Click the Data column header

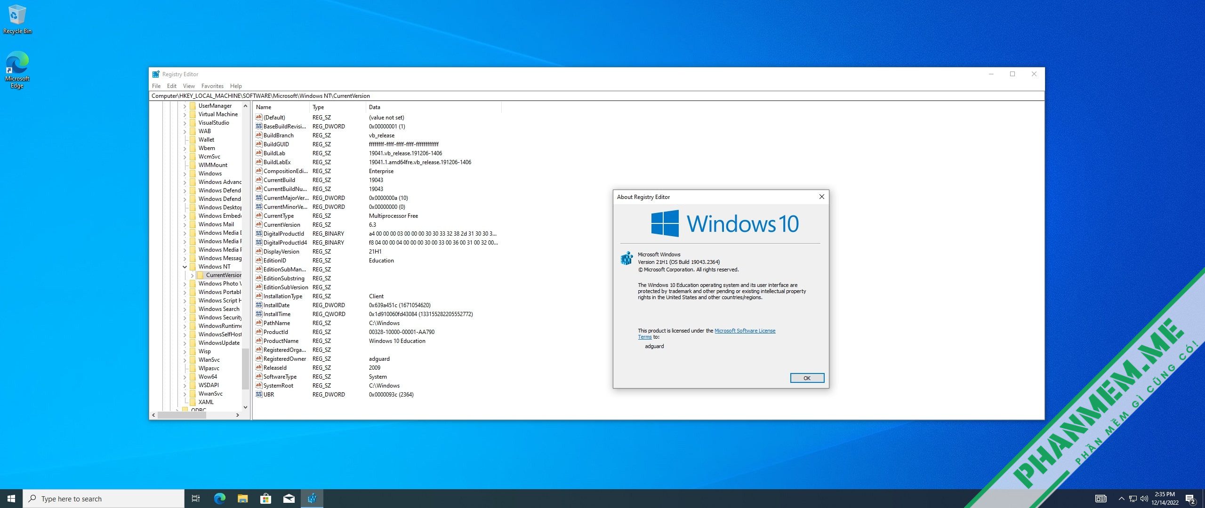tap(434, 107)
